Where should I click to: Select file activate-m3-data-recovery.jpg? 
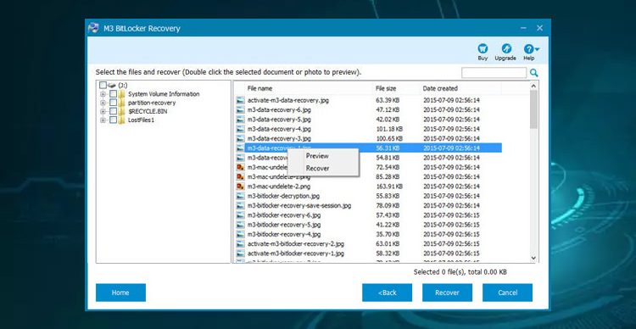288,100
